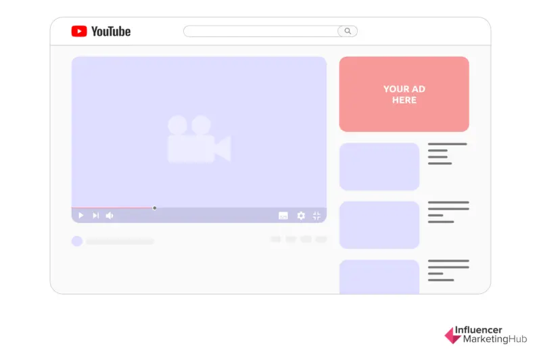Click the search magnifier icon
The image size is (541, 363).
tap(348, 31)
